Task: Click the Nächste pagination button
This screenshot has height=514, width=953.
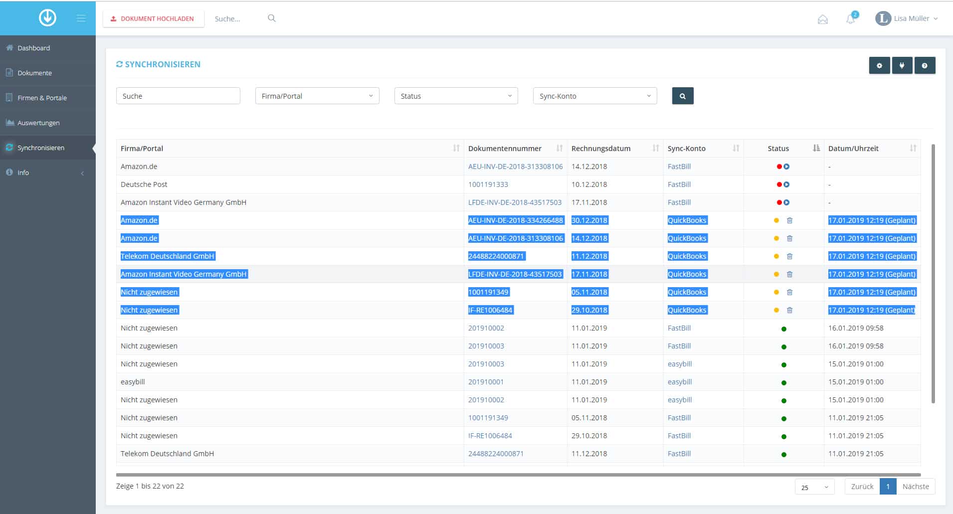Action: coord(916,487)
